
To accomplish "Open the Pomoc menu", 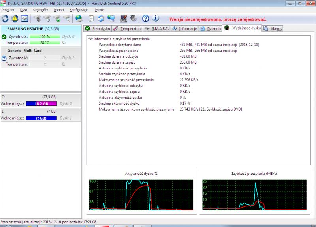I will point(100,10).
